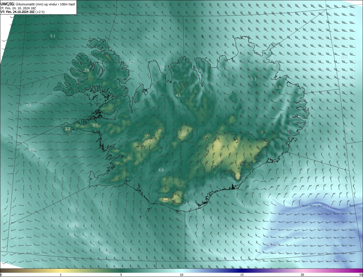Click the 8.0 value label

pyautogui.click(x=32, y=150)
